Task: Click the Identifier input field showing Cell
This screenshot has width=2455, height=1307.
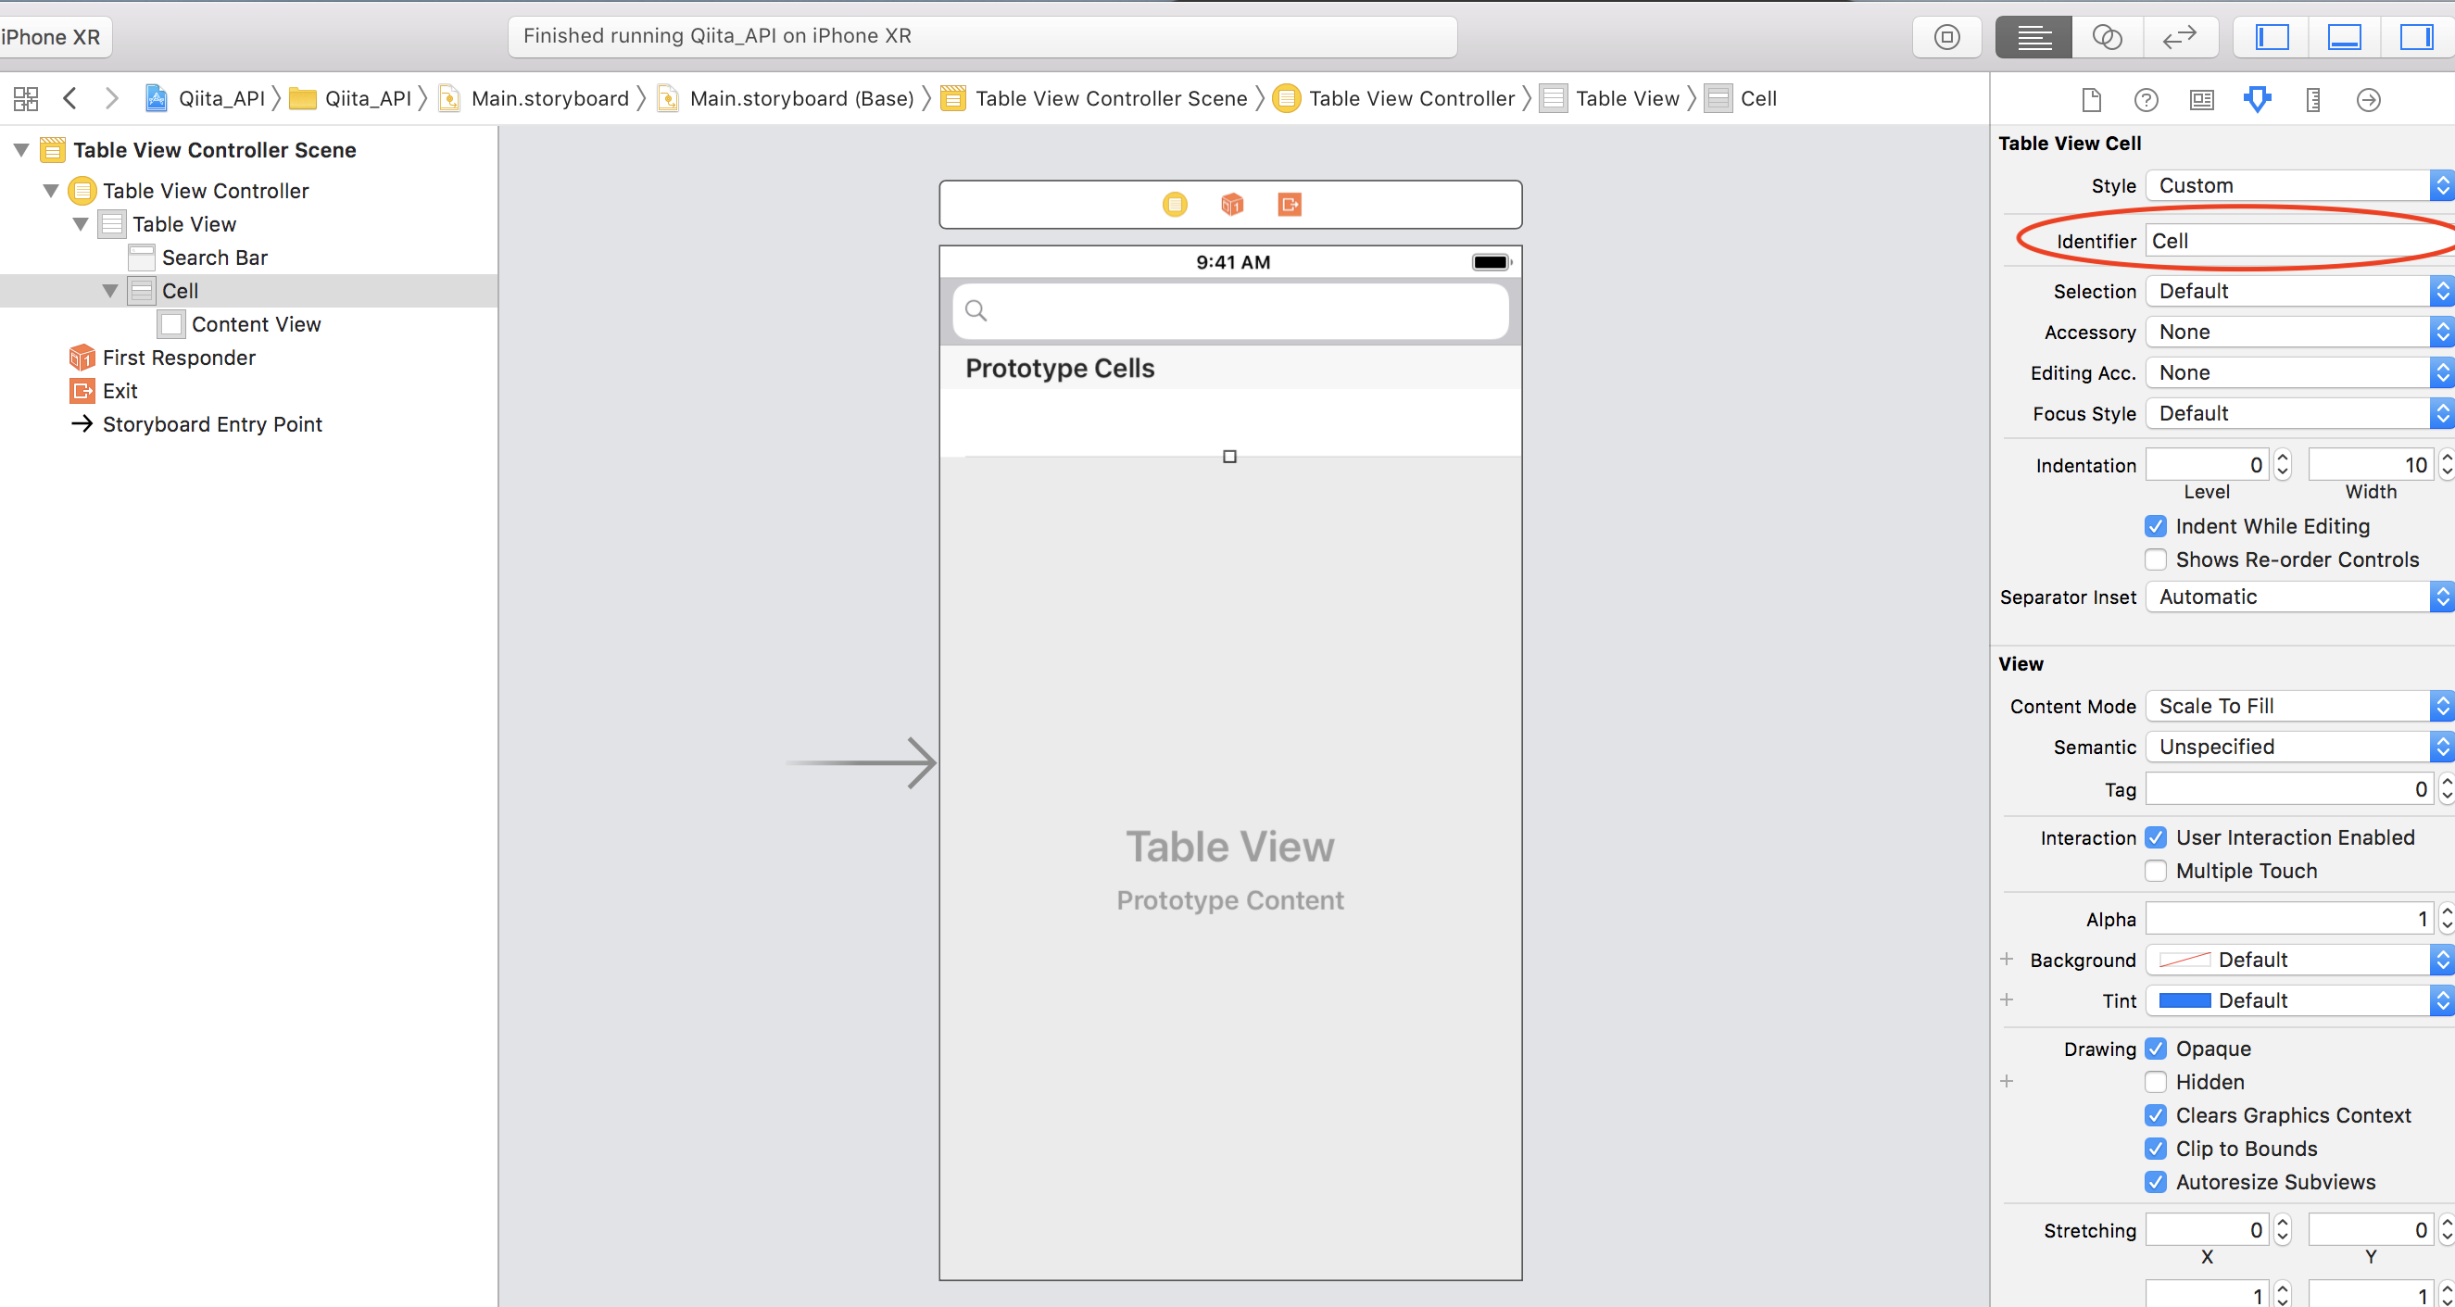Action: click(2298, 240)
